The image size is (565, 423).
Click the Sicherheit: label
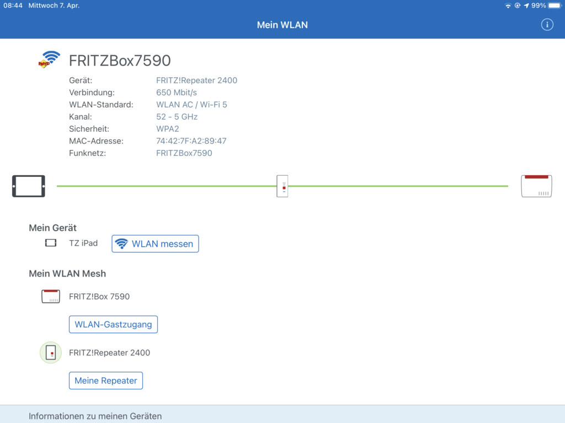[89, 129]
